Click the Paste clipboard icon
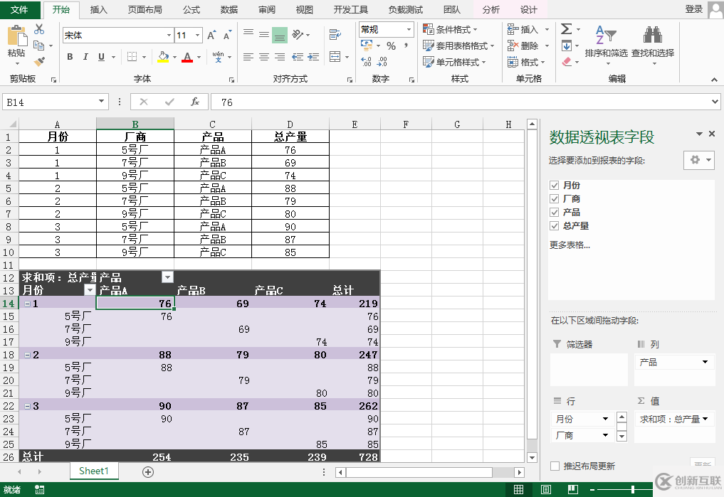The width and height of the screenshot is (724, 497). [x=16, y=36]
